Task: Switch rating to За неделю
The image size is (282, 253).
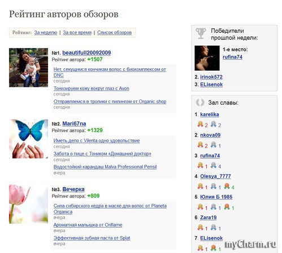Action: (x=46, y=33)
